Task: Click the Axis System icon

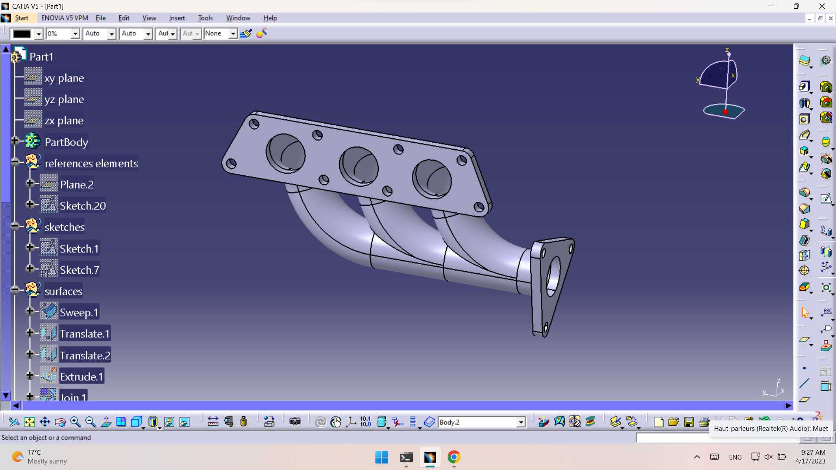Action: click(x=351, y=422)
